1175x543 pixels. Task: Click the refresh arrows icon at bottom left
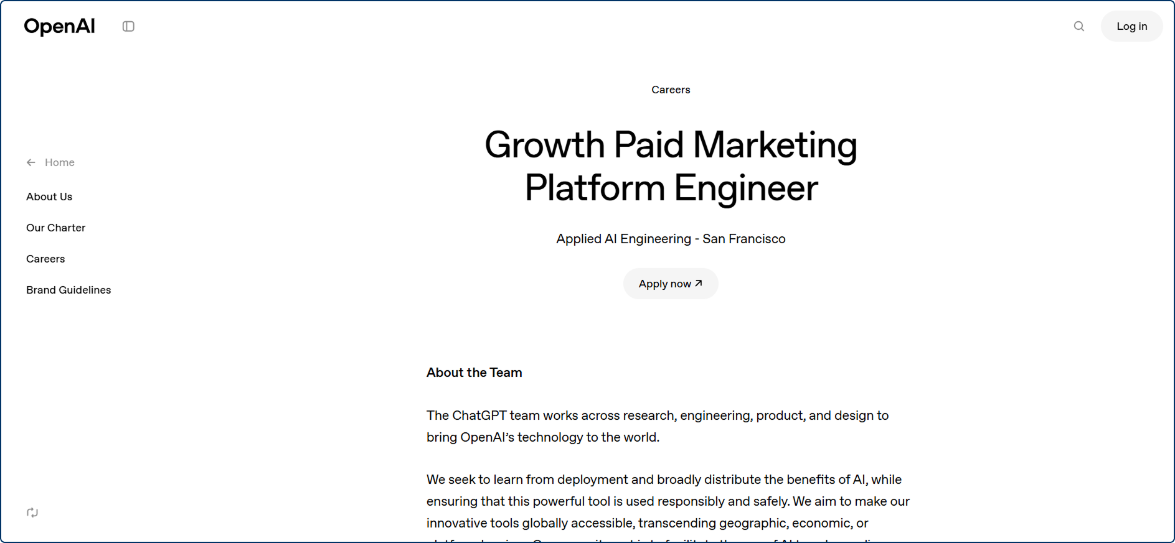(32, 513)
